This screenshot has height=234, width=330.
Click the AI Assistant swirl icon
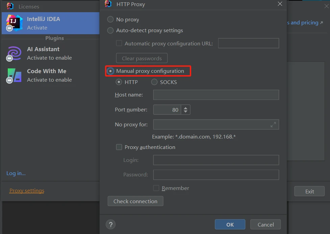(14, 54)
